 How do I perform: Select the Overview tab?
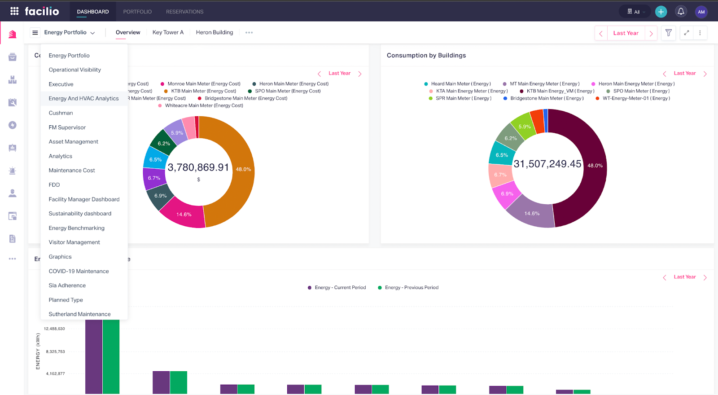point(128,32)
